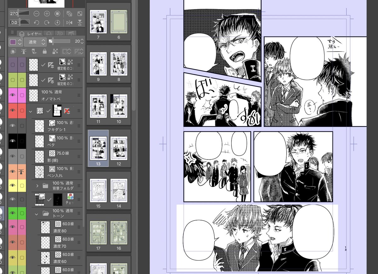Show the 縦定規 layer via its green visibility box

click(13, 80)
